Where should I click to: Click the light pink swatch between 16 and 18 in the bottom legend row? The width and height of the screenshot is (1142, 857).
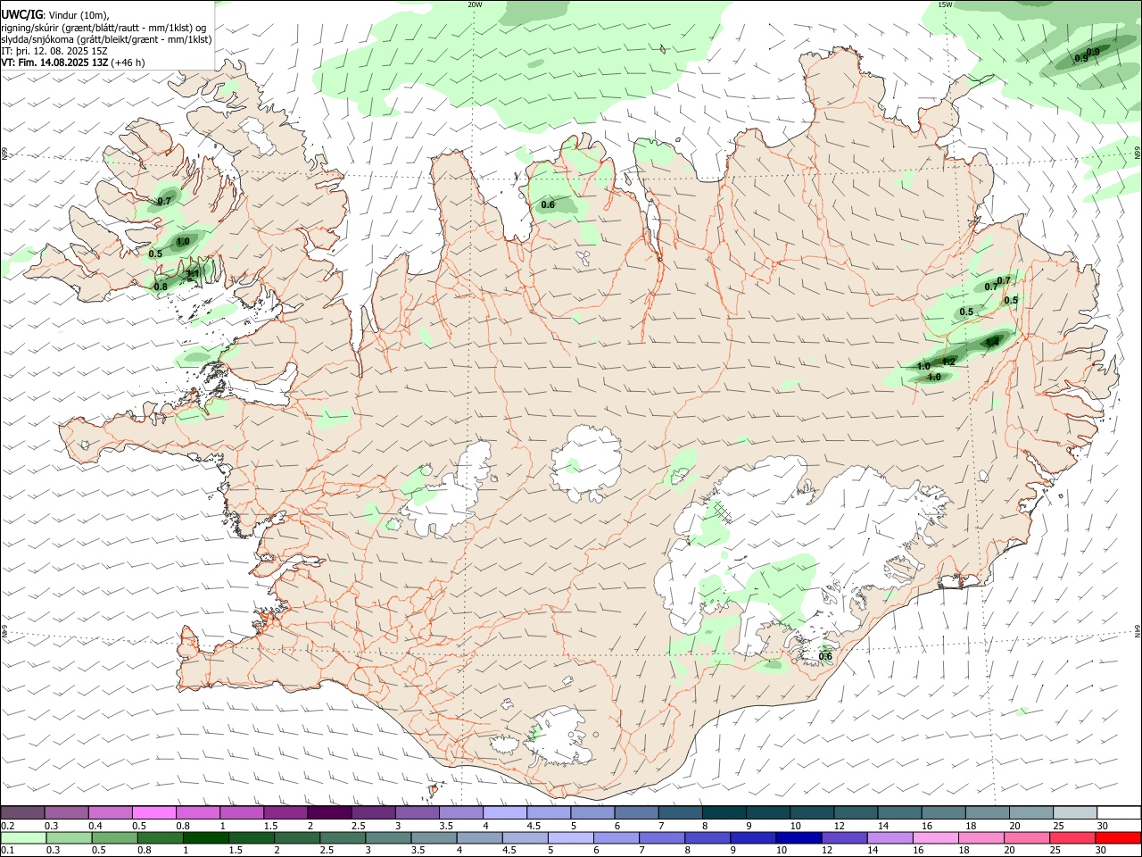(935, 837)
